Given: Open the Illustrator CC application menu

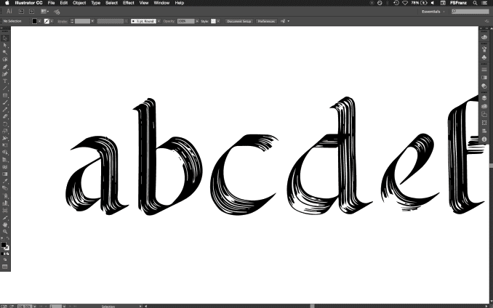Looking at the screenshot, I should 28,3.
